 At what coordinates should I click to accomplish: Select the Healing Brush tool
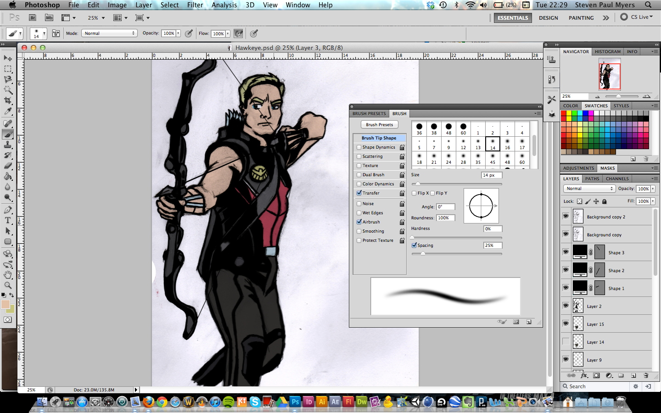[8, 123]
